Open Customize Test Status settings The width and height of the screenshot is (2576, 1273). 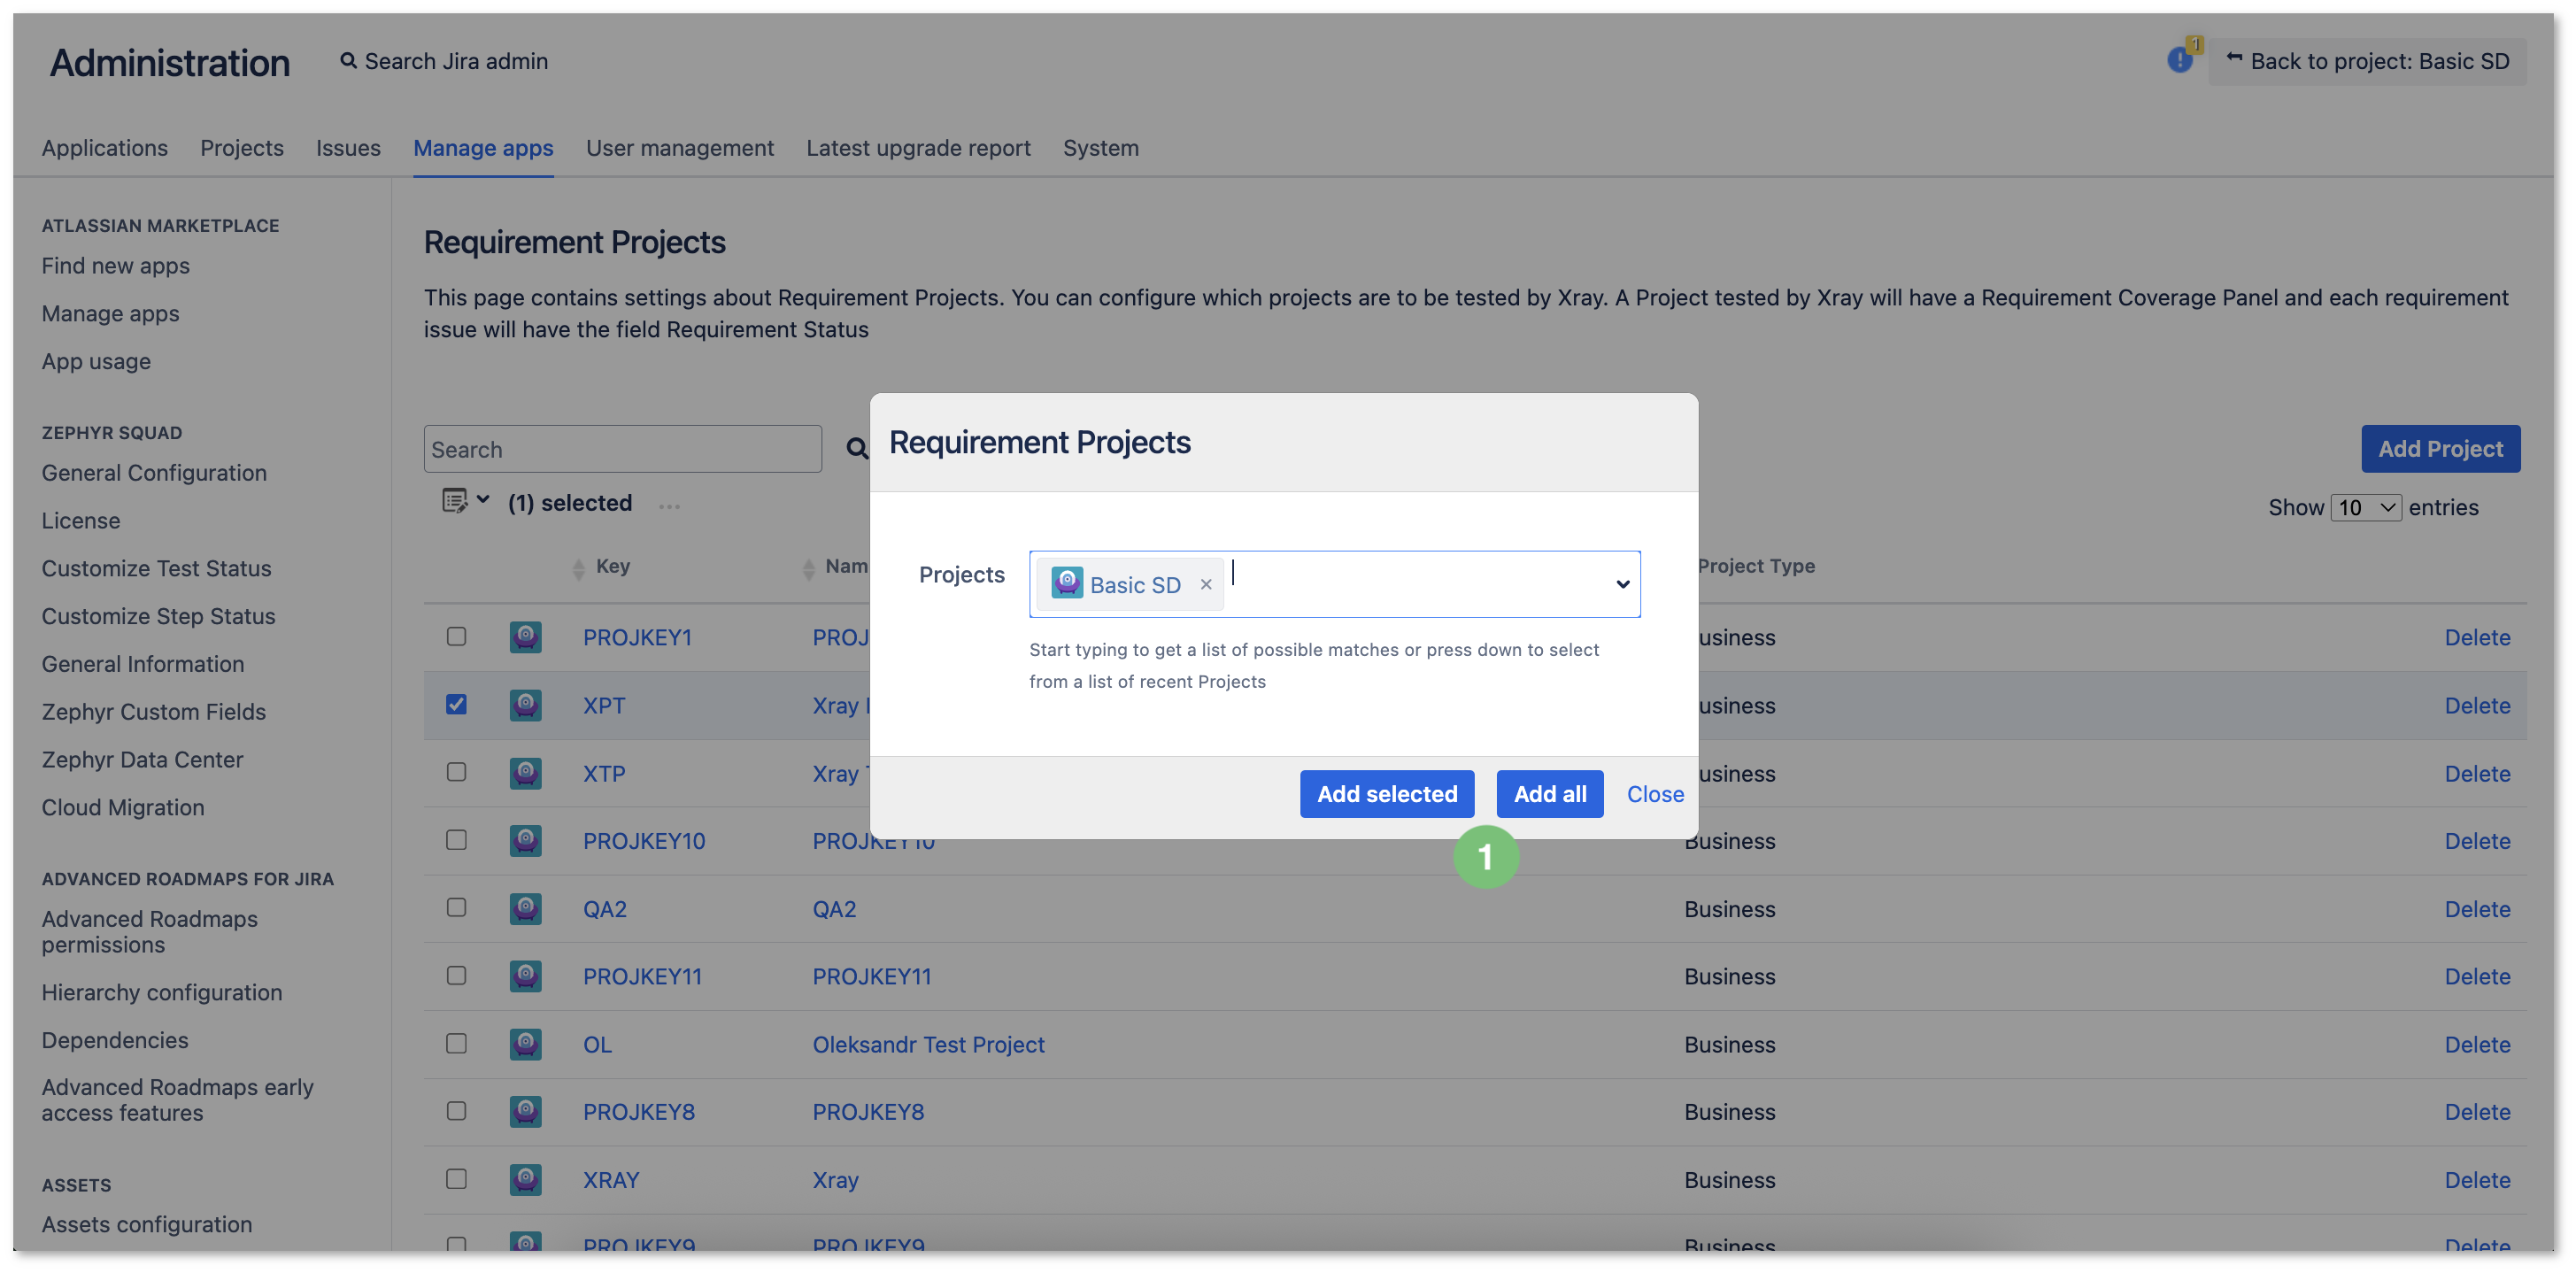[156, 569]
